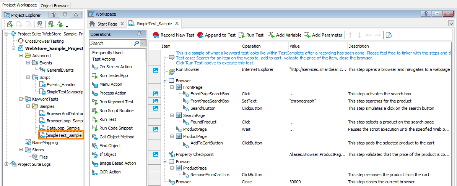The width and height of the screenshot is (457, 186).
Task: Pin the Project Explorer panel
Action: coord(65,15)
